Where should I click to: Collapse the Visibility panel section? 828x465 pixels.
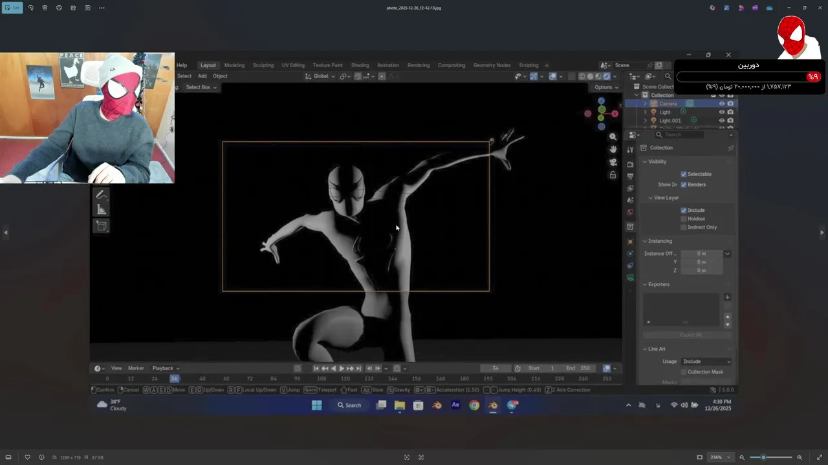pos(644,161)
